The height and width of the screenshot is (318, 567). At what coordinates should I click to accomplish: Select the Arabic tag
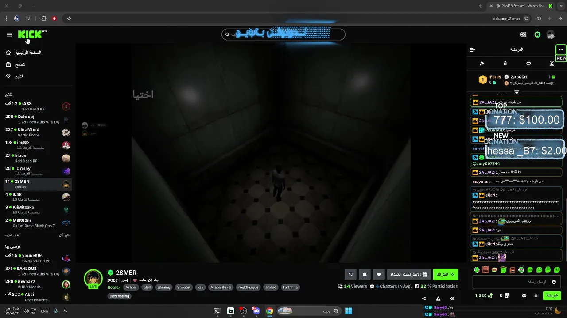(x=131, y=288)
